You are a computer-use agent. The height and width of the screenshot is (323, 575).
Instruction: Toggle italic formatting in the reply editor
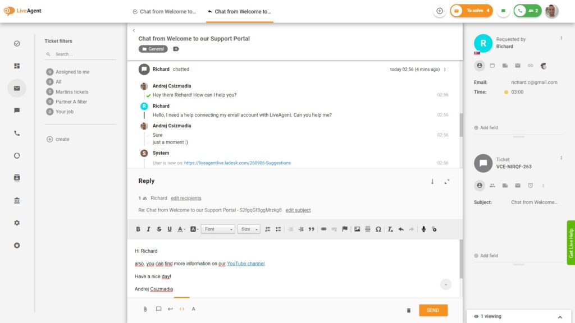coord(148,229)
